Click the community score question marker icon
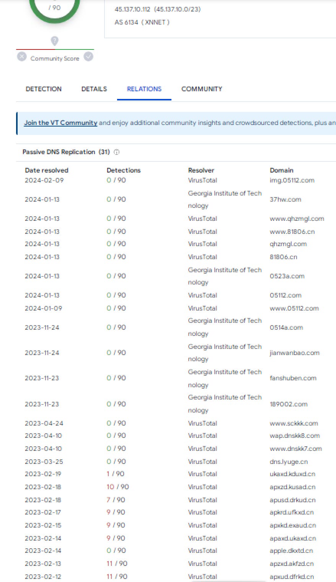The height and width of the screenshot is (582, 336). click(x=55, y=41)
